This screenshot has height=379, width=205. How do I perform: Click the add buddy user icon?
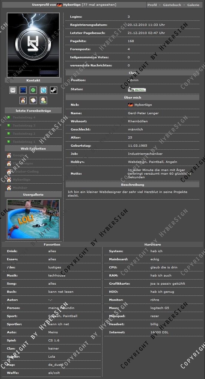(x=43, y=100)
